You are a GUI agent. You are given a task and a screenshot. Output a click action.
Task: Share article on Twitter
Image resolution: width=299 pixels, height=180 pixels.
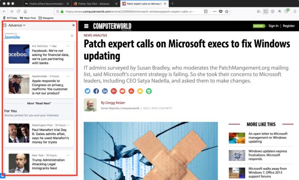[87, 91]
